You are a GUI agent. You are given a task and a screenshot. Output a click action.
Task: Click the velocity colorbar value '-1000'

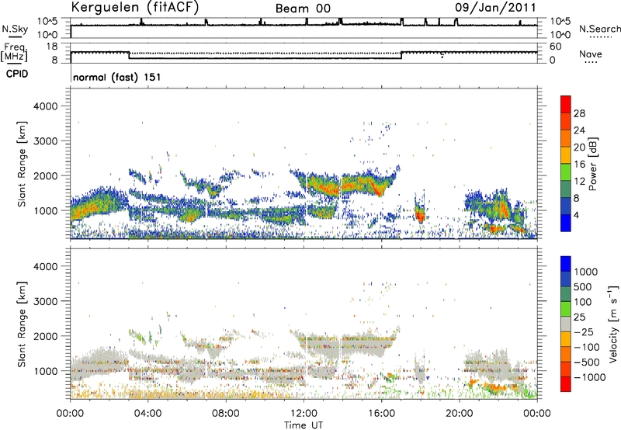point(590,377)
